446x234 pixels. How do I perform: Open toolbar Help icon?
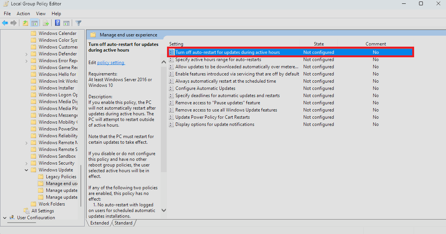[57, 23]
